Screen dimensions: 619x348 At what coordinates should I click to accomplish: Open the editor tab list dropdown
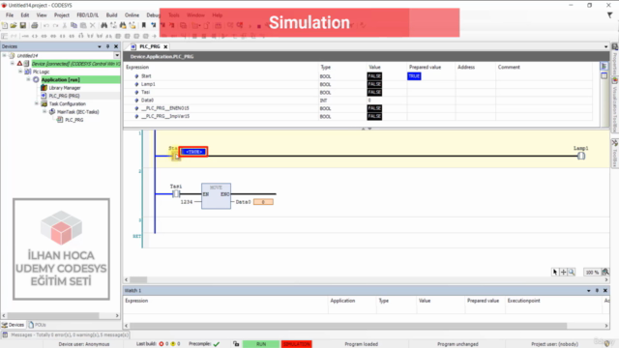(x=606, y=46)
